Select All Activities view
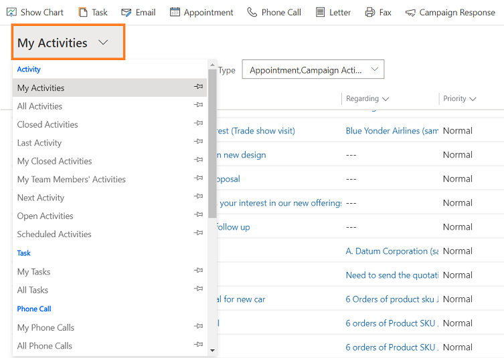Screen dimensions: 504x358 point(110,106)
